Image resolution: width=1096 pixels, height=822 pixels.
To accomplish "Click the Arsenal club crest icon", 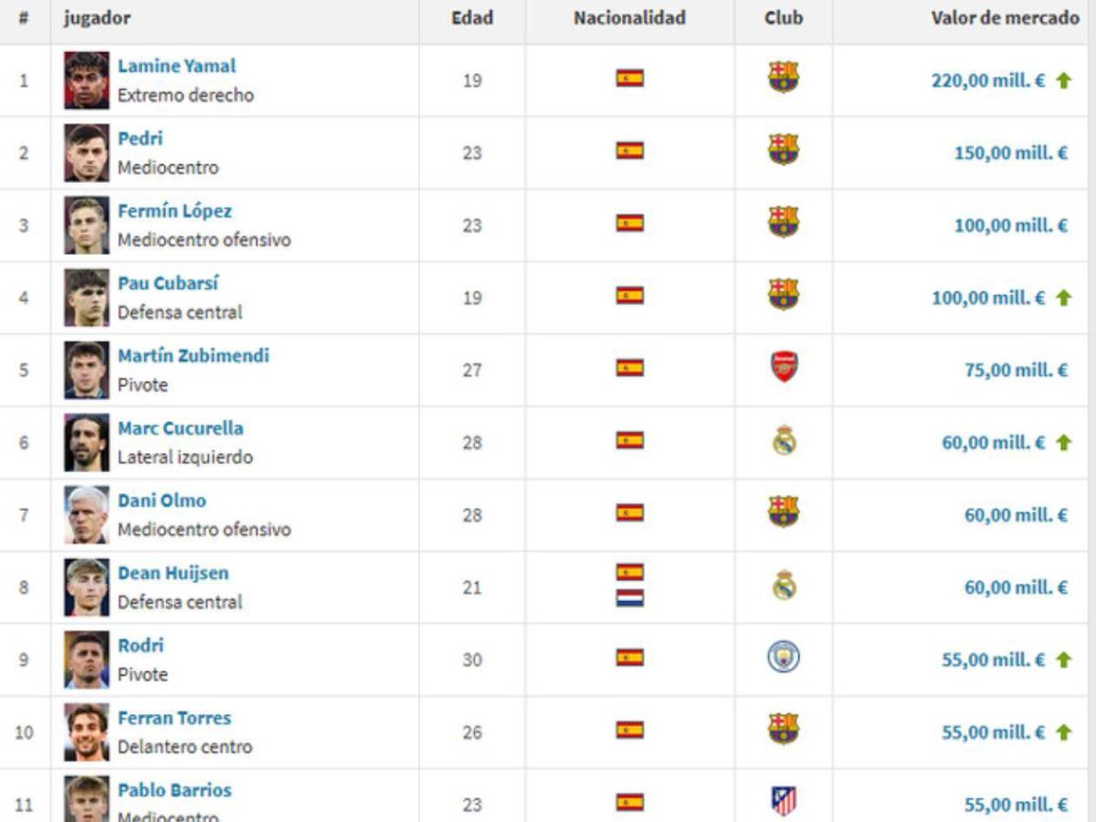I will click(784, 367).
